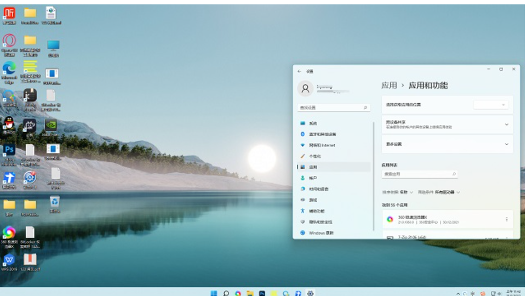Open Windows 更新 in the sidebar
The image size is (527, 296).
coord(320,233)
